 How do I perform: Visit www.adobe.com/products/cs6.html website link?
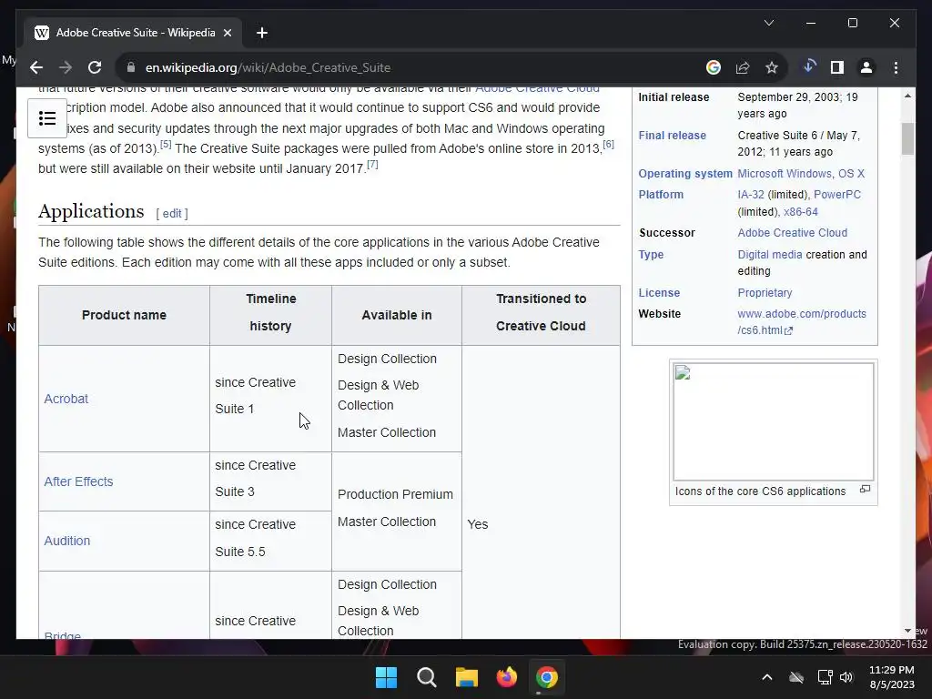click(802, 321)
